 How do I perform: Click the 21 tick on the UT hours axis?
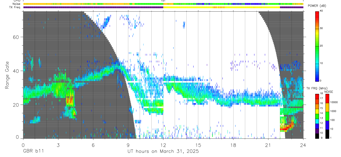[x=268, y=145]
